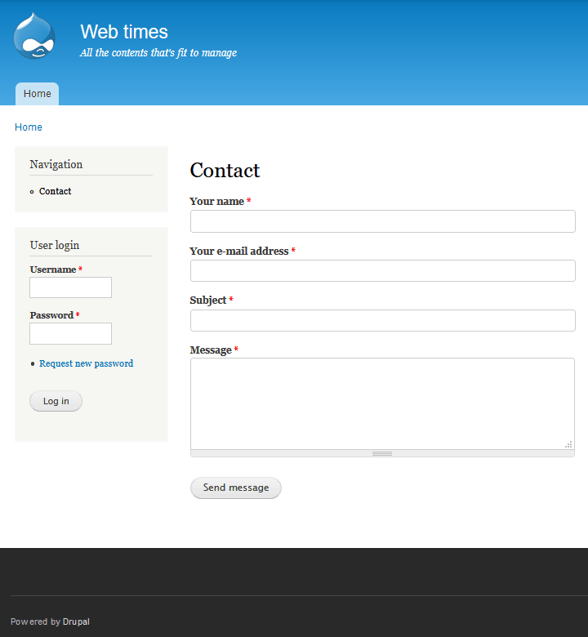Focus the Password input field
This screenshot has width=588, height=637.
pos(70,333)
